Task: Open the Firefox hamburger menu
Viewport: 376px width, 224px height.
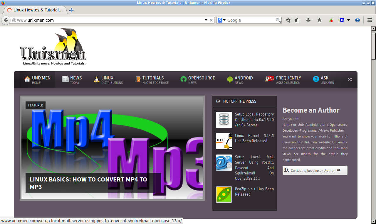Action: [x=370, y=20]
